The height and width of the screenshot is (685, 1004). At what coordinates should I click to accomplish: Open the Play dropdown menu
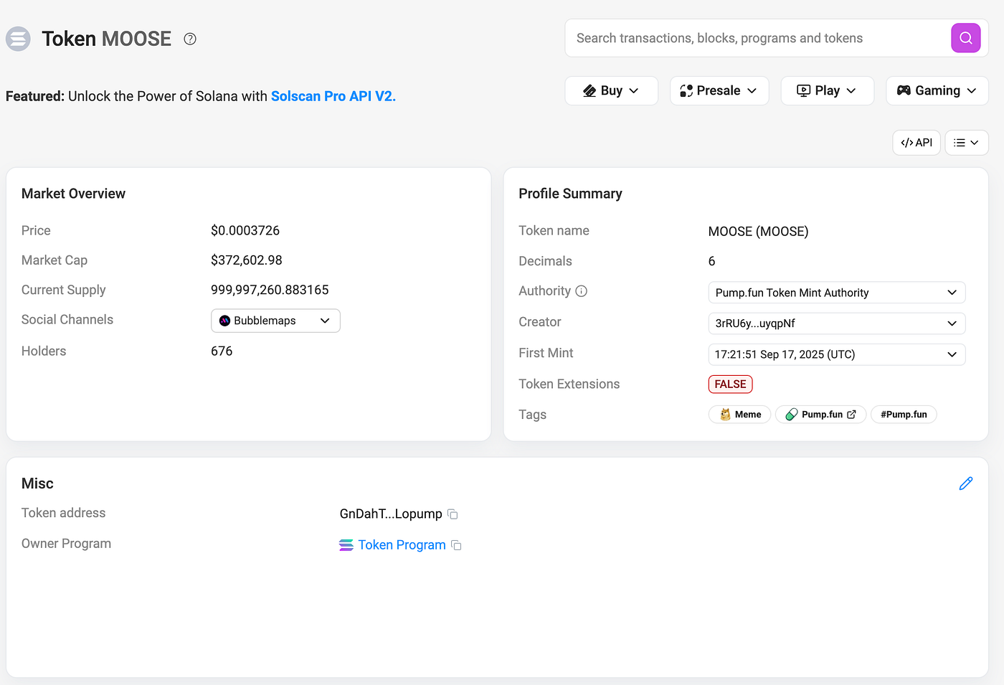pyautogui.click(x=827, y=90)
